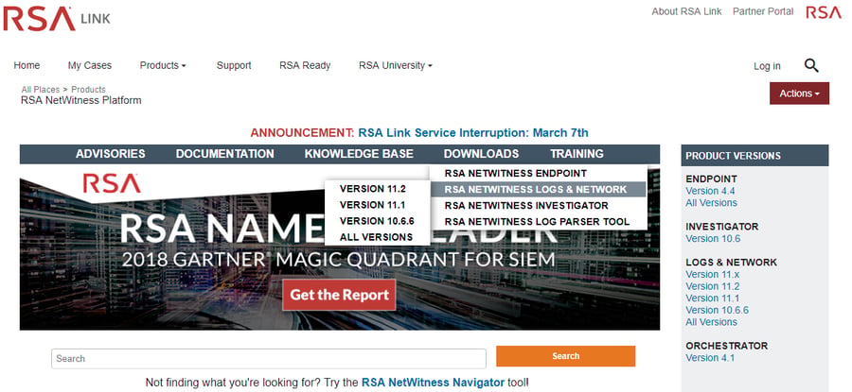The width and height of the screenshot is (852, 392).
Task: Focus the Search input field
Action: pos(269,358)
